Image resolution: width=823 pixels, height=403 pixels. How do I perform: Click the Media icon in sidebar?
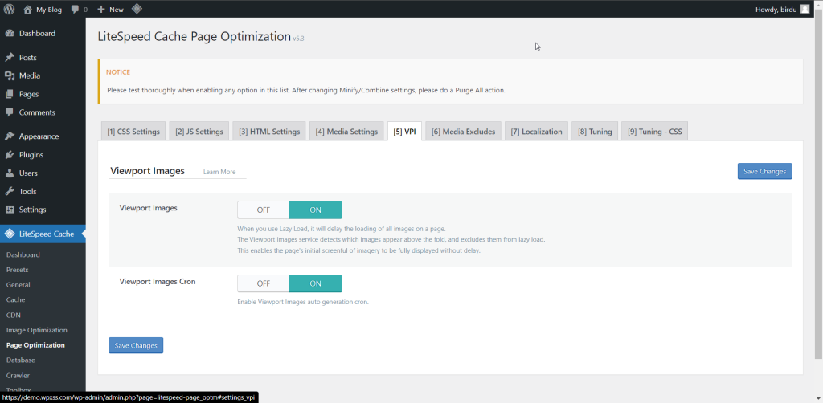pyautogui.click(x=10, y=75)
